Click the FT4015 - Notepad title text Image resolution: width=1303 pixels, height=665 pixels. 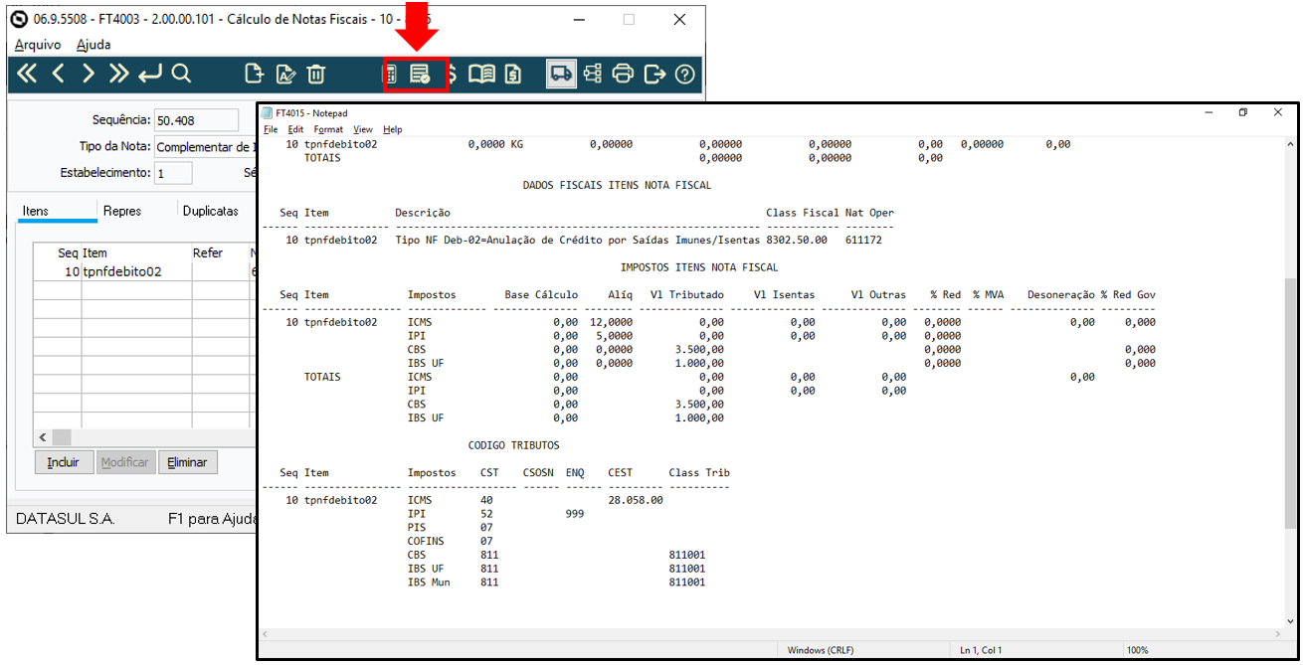pyautogui.click(x=311, y=113)
